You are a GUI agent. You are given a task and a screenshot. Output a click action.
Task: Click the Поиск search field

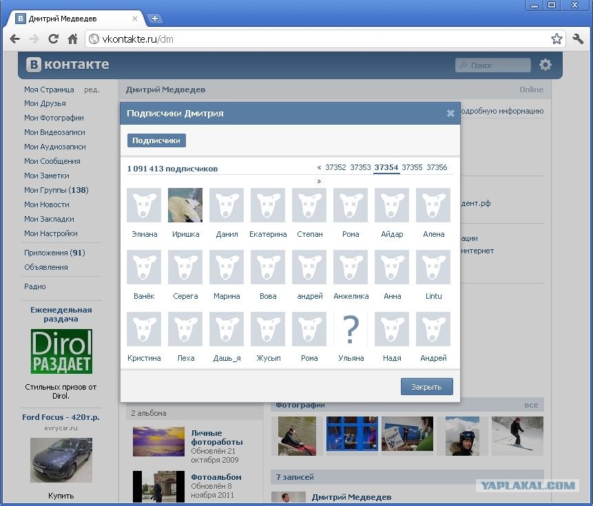point(492,65)
